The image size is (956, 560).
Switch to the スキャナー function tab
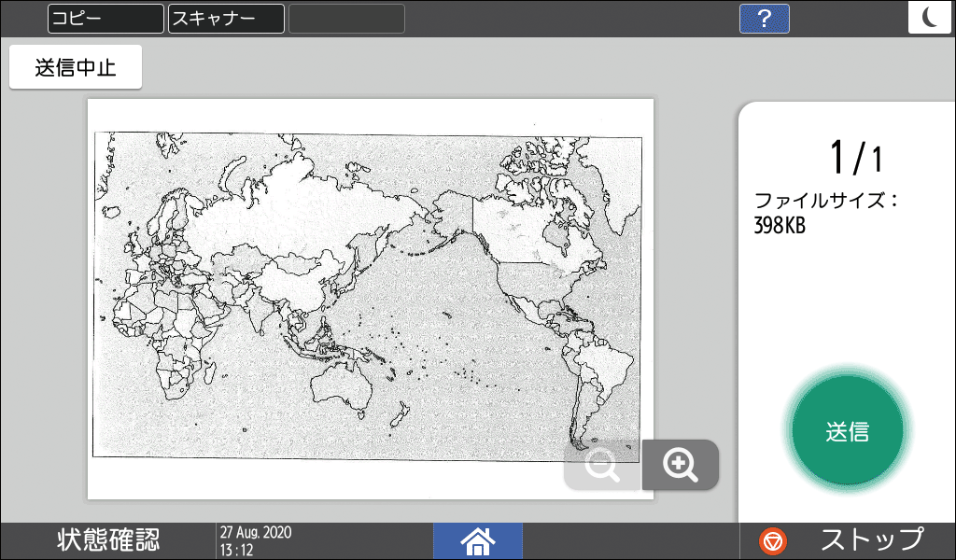(x=225, y=19)
